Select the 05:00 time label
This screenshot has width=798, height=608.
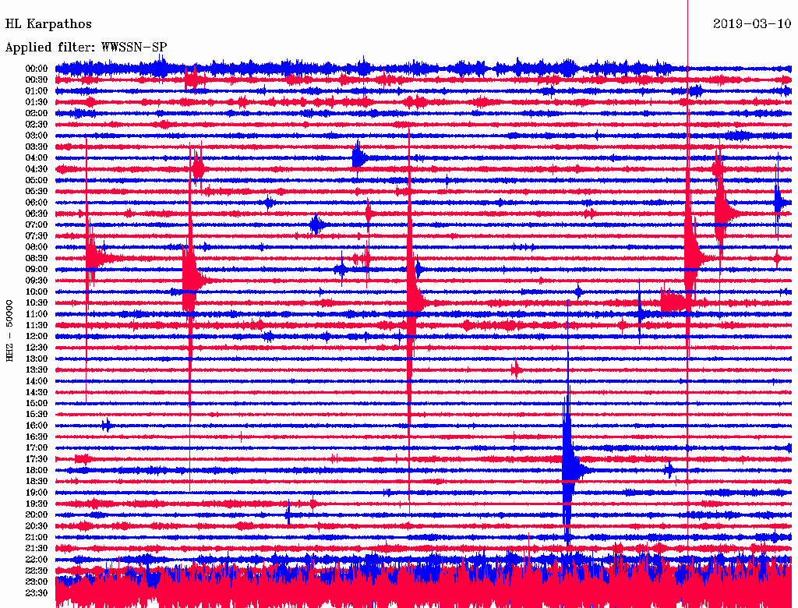pyautogui.click(x=37, y=180)
